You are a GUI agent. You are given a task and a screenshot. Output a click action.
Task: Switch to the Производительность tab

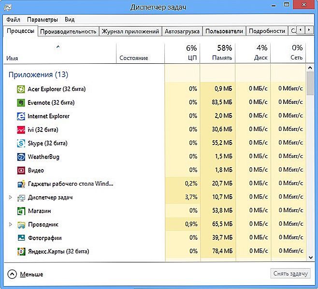click(68, 31)
